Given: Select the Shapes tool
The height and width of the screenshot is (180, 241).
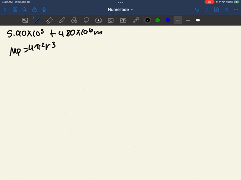Looking at the screenshot, I should [x=74, y=20].
